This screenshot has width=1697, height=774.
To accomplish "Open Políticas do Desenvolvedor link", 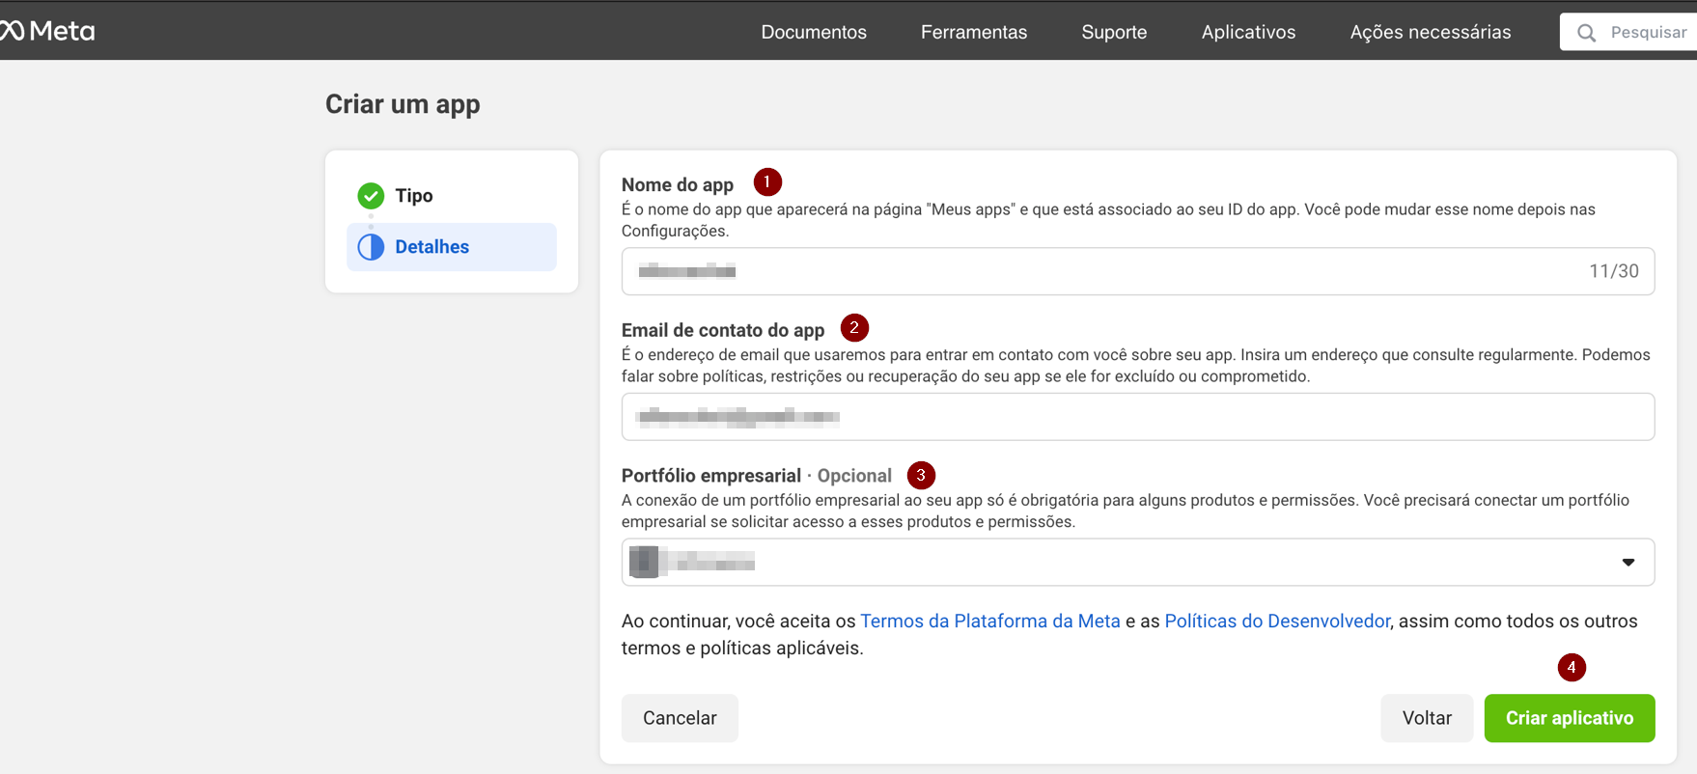I will coord(1276,622).
